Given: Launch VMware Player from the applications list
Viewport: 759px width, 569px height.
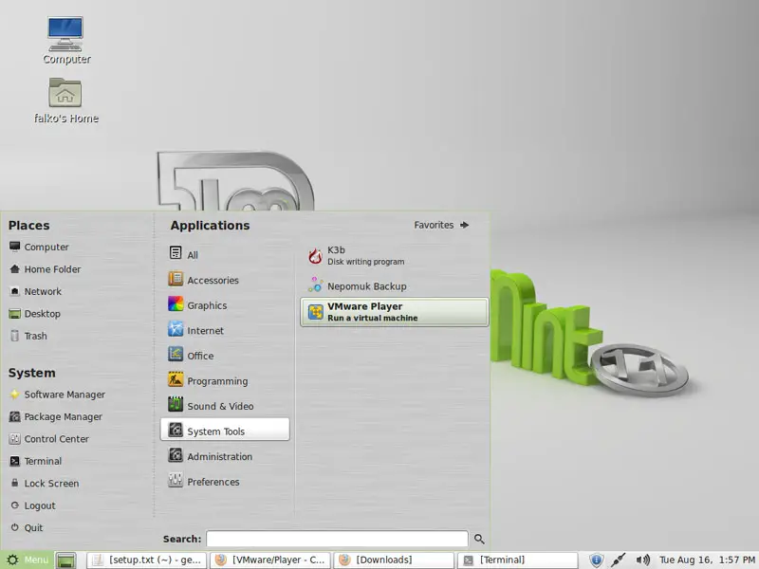Looking at the screenshot, I should [x=393, y=312].
